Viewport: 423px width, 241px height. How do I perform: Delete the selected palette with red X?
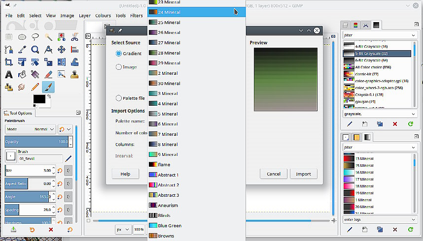click(x=395, y=124)
